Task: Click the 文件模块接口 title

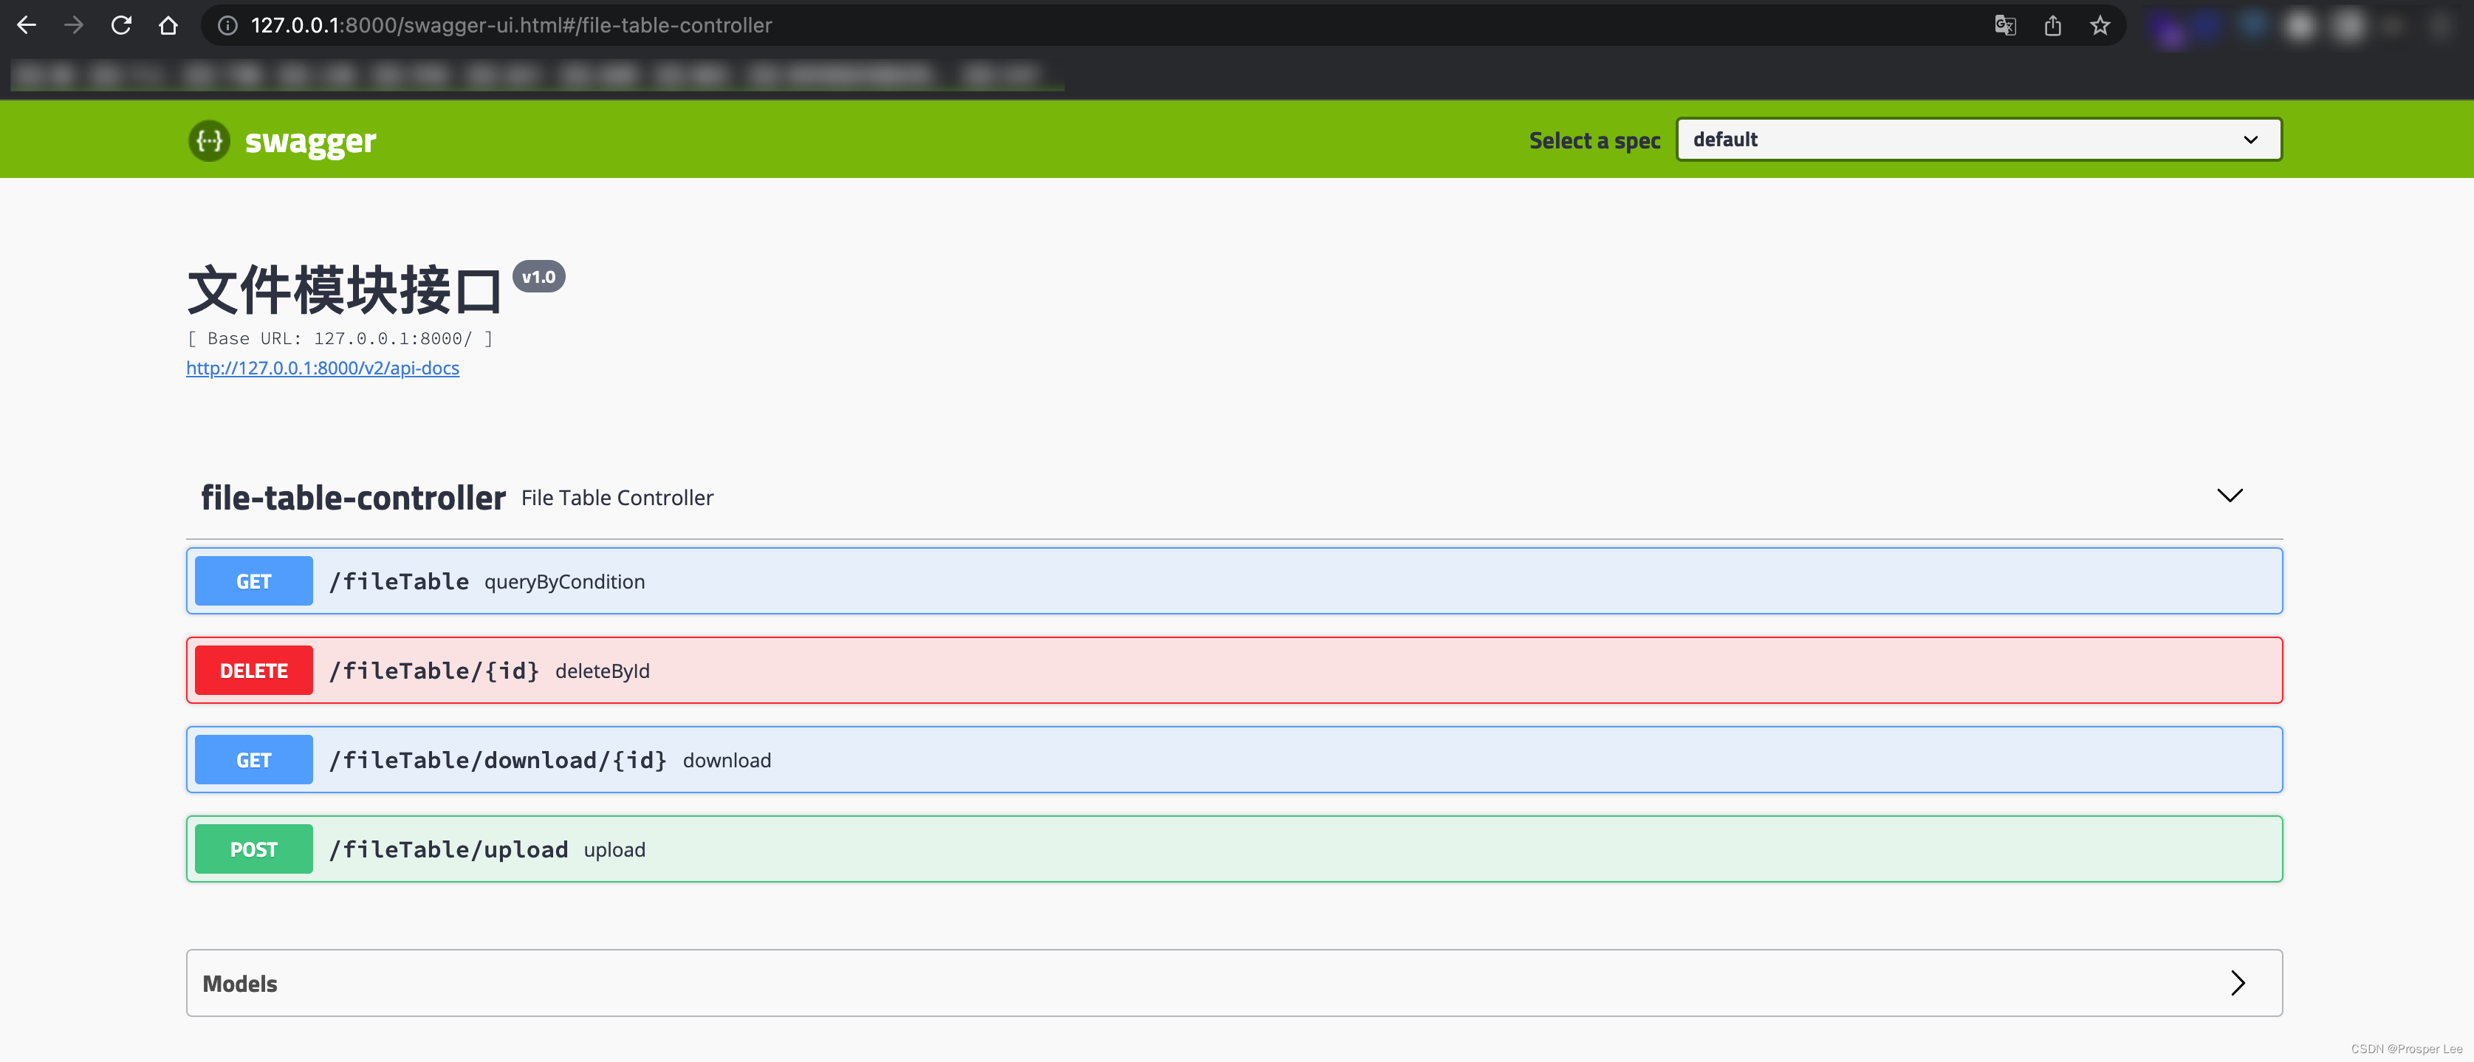Action: coord(345,290)
